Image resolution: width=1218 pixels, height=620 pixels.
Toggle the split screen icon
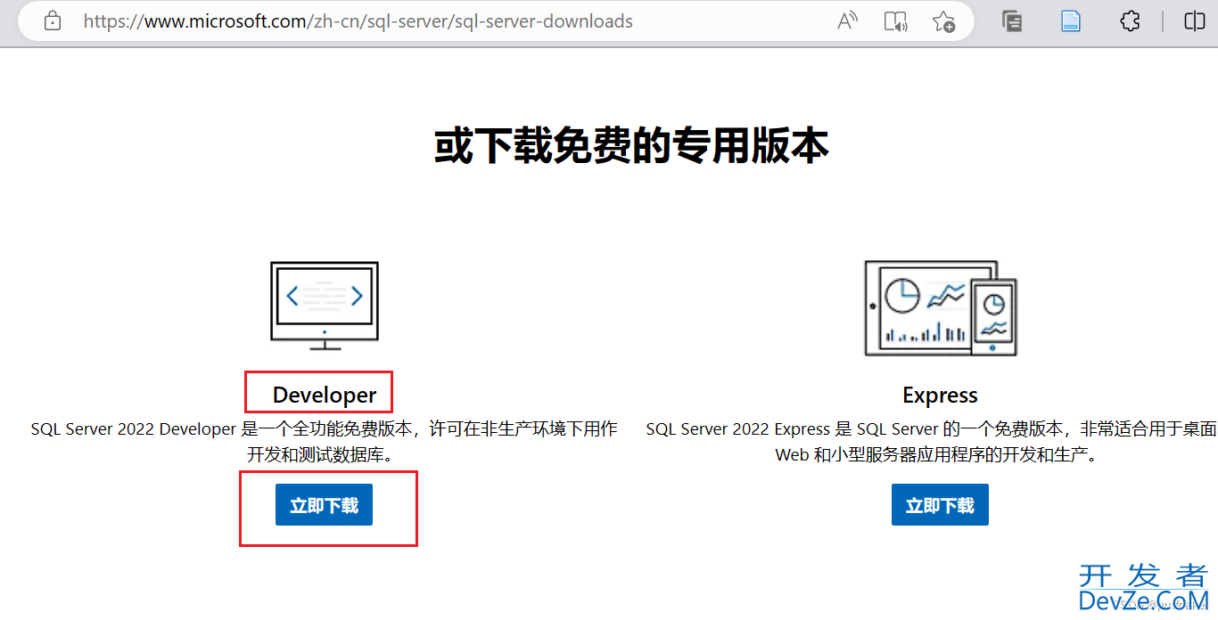click(1195, 21)
